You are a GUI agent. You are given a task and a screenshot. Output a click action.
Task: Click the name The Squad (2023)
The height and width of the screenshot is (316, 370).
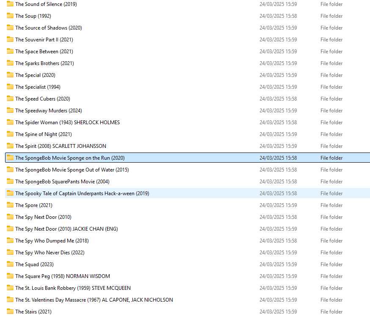click(34, 264)
